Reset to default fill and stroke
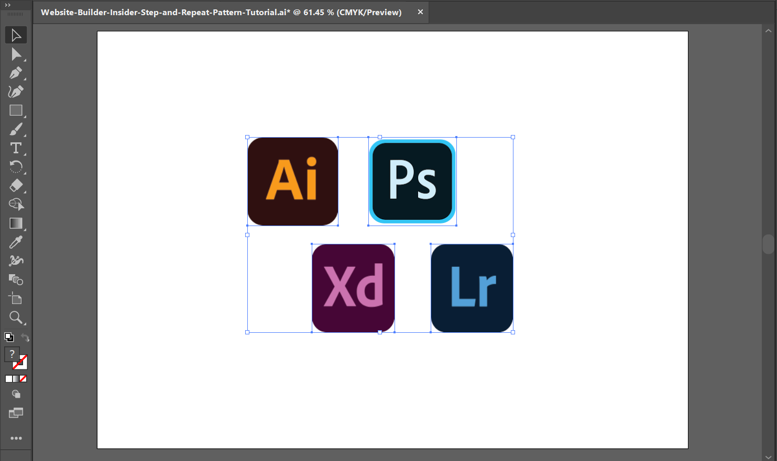The height and width of the screenshot is (461, 777). 8,337
